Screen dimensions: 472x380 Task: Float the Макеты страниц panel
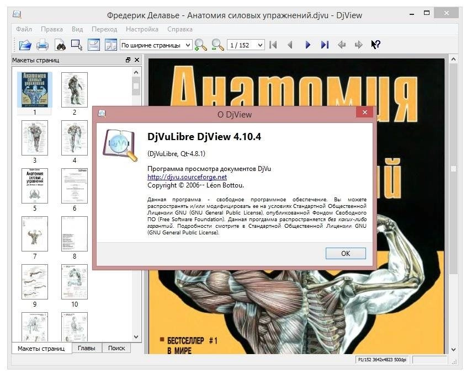coord(128,60)
